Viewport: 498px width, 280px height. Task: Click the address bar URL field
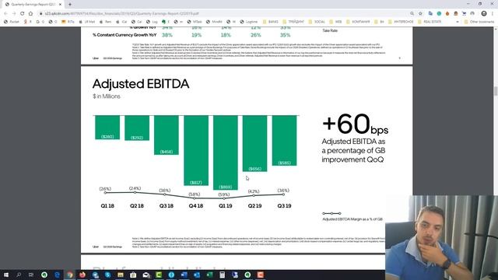[223, 14]
